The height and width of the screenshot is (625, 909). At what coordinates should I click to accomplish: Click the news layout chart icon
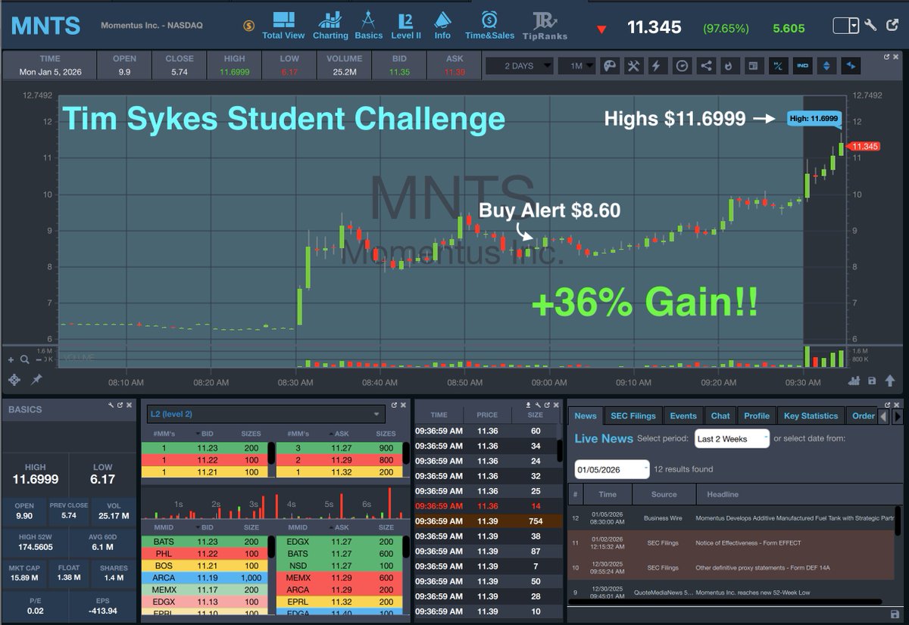753,66
